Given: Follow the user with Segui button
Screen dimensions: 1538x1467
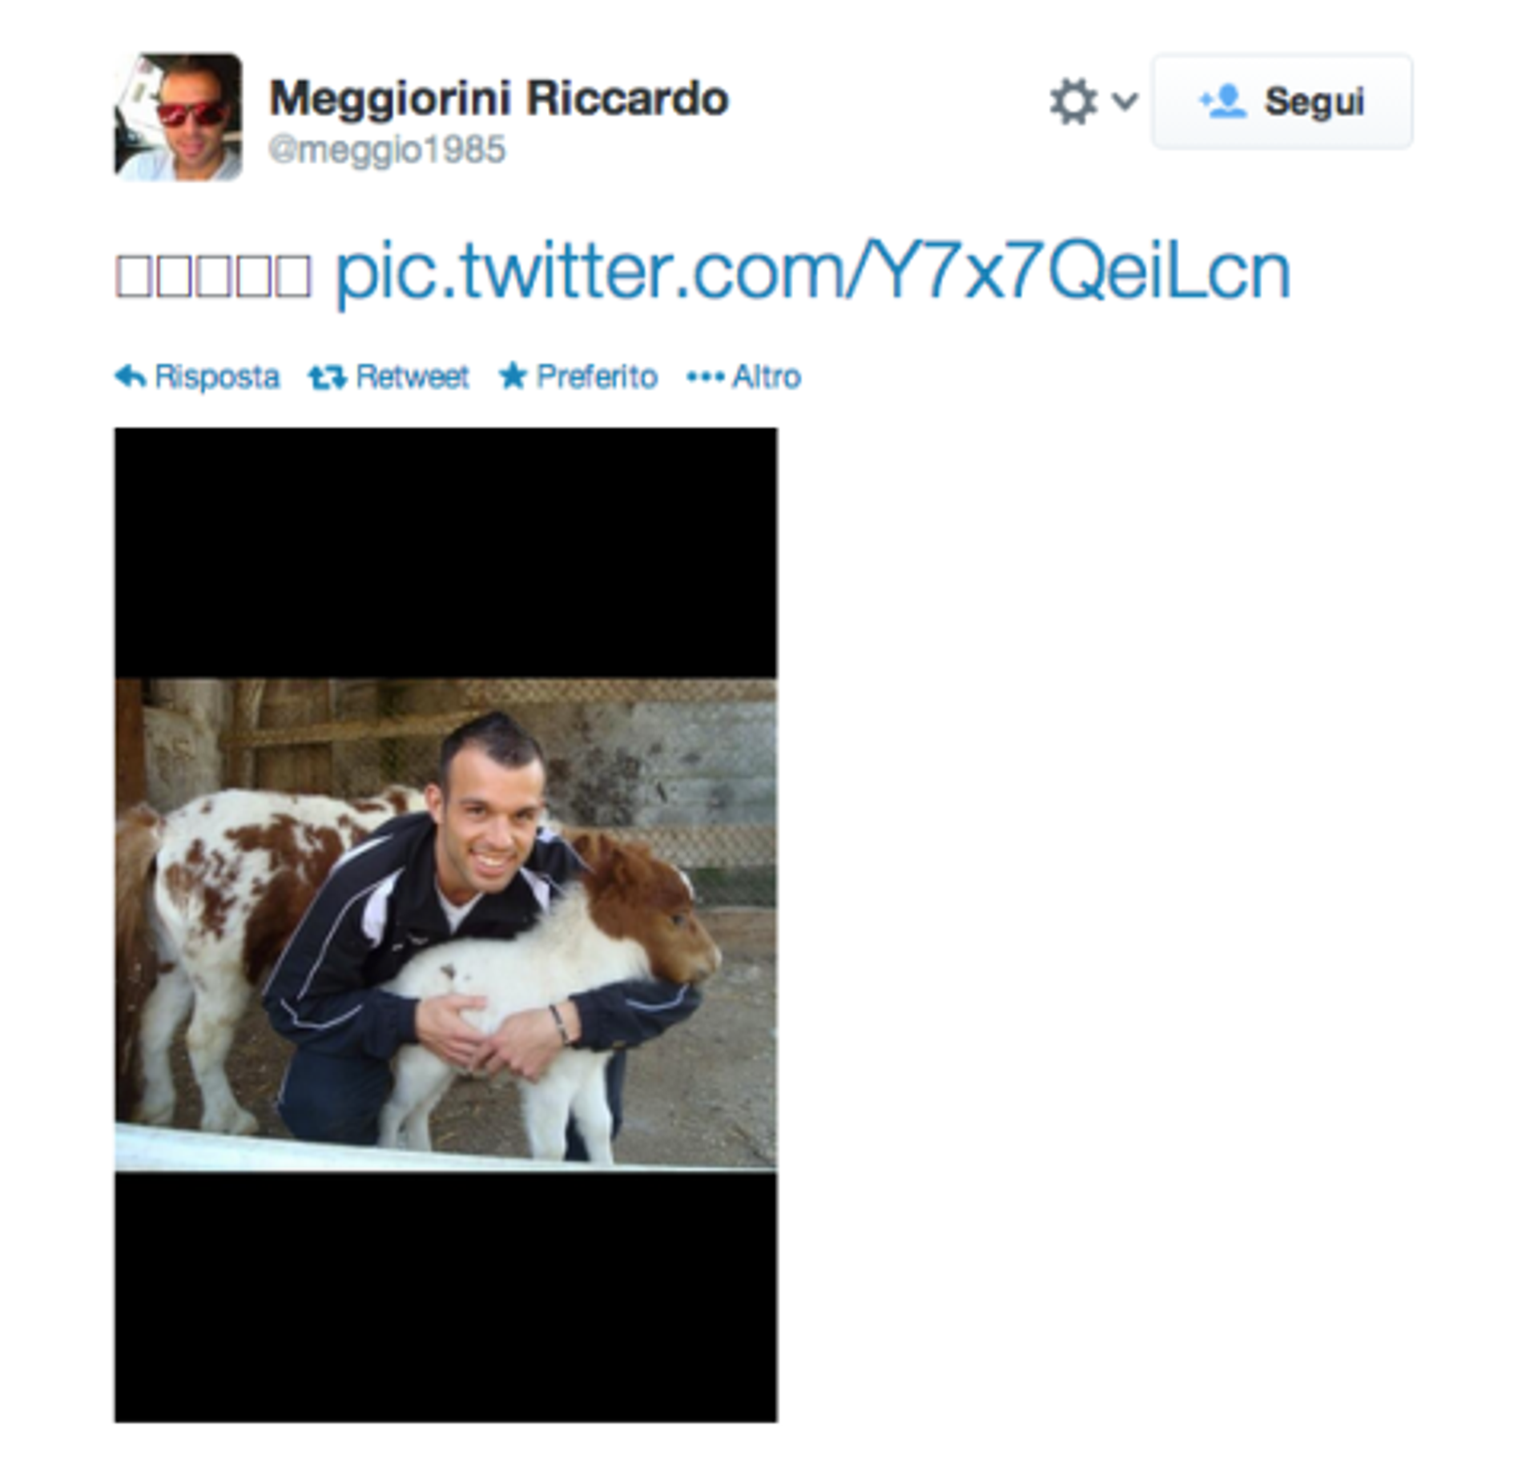Looking at the screenshot, I should tap(1282, 102).
